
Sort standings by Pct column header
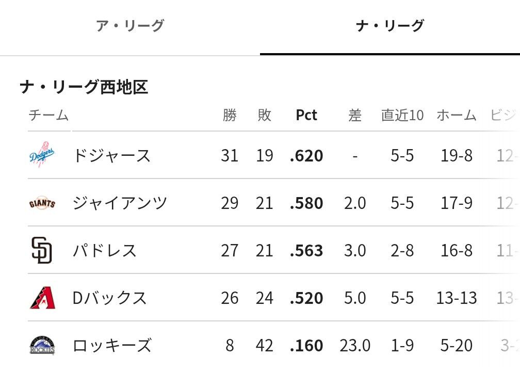[x=306, y=115]
